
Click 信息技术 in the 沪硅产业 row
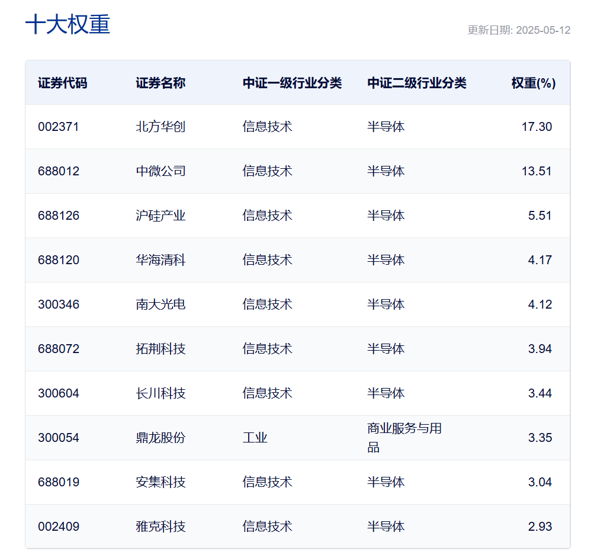(x=268, y=216)
